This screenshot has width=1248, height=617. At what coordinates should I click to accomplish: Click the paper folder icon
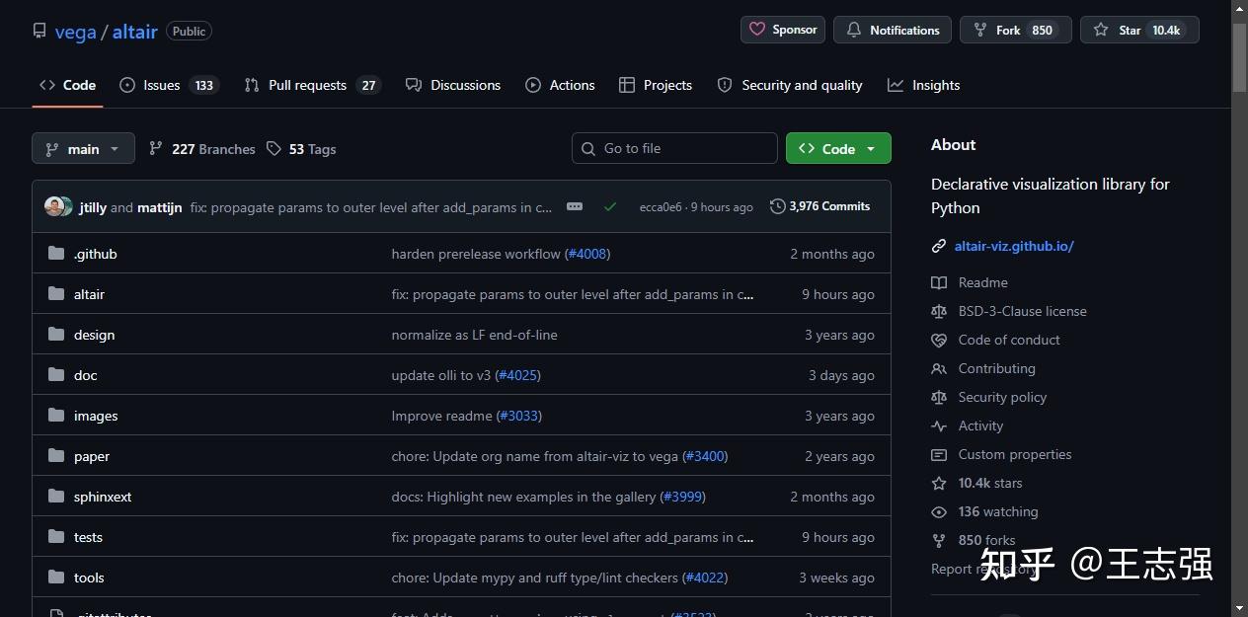pyautogui.click(x=56, y=456)
